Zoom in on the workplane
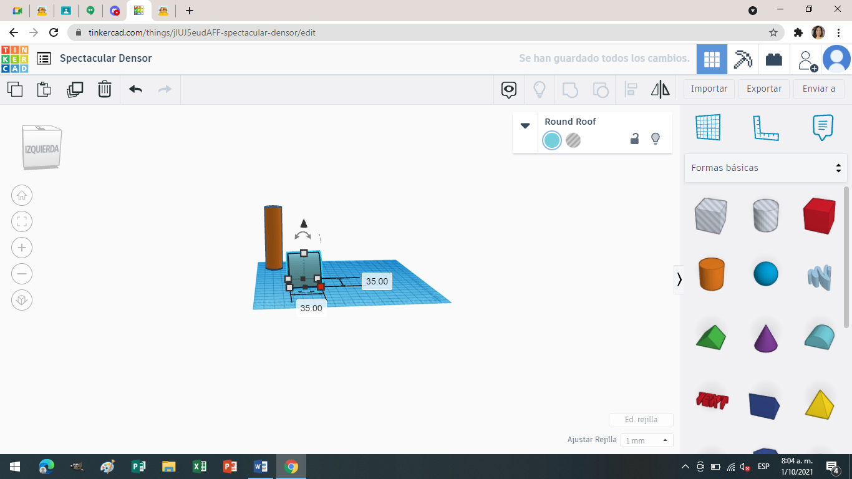 tap(22, 248)
